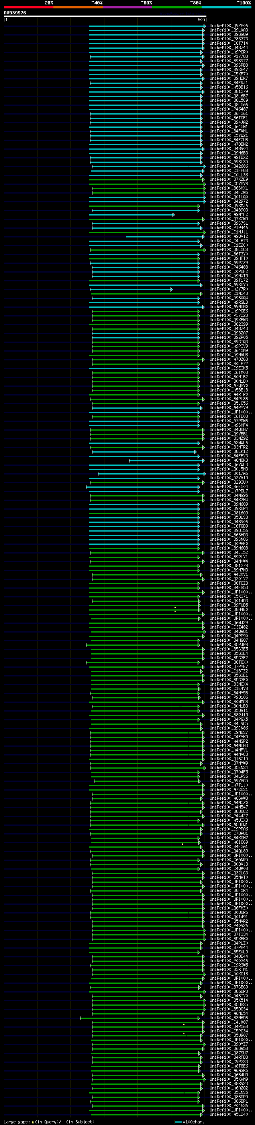Image resolution: width=255 pixels, height=1125 pixels.
Task: Click hit label UniRef100_B5RJP8
Action: pyautogui.click(x=229, y=645)
